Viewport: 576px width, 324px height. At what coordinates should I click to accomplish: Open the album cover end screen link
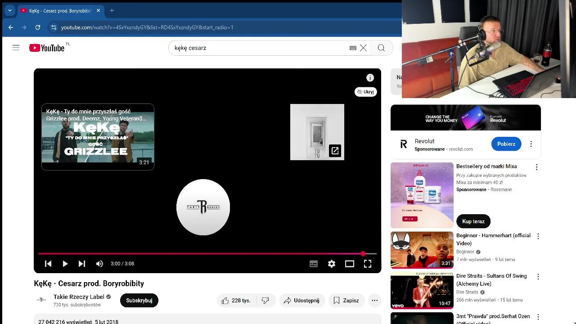click(317, 132)
